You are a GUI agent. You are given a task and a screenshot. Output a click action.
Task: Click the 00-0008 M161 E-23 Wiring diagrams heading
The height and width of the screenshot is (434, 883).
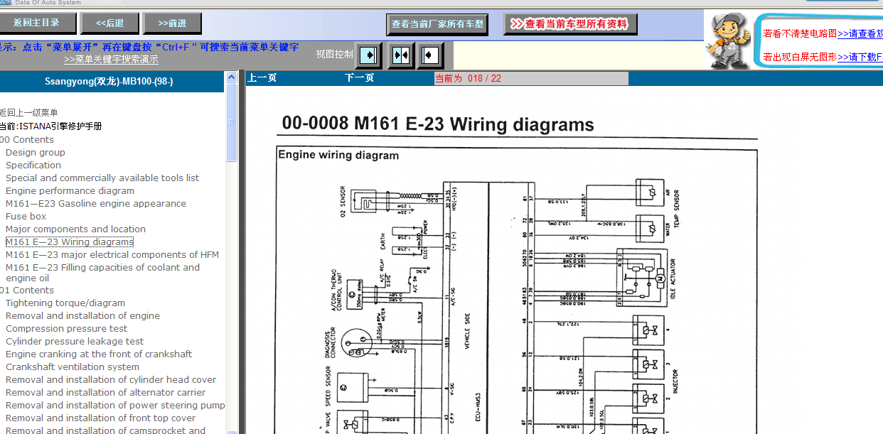pyautogui.click(x=438, y=124)
